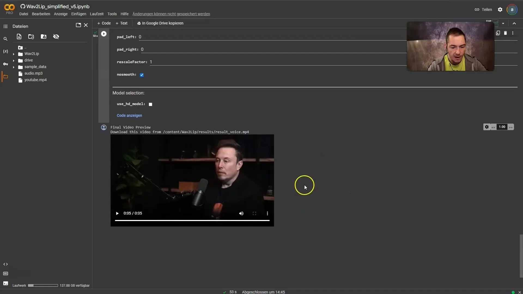
Task: Mirror cell in tab icon
Action: point(498,33)
